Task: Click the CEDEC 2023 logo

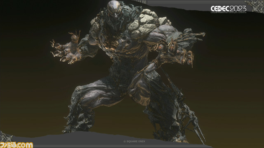Action: click(229, 9)
